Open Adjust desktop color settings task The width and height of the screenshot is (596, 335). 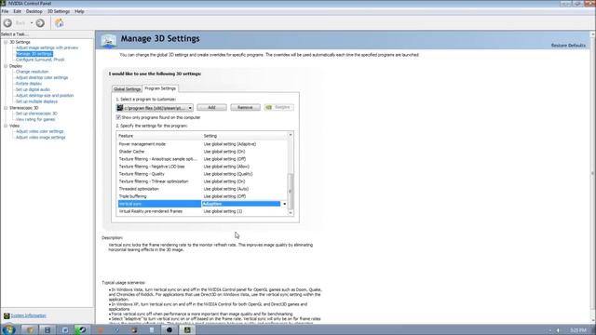(x=42, y=77)
